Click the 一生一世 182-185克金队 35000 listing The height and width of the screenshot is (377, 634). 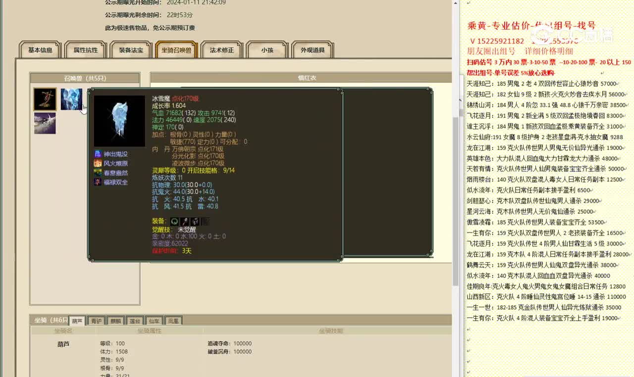coord(544,308)
